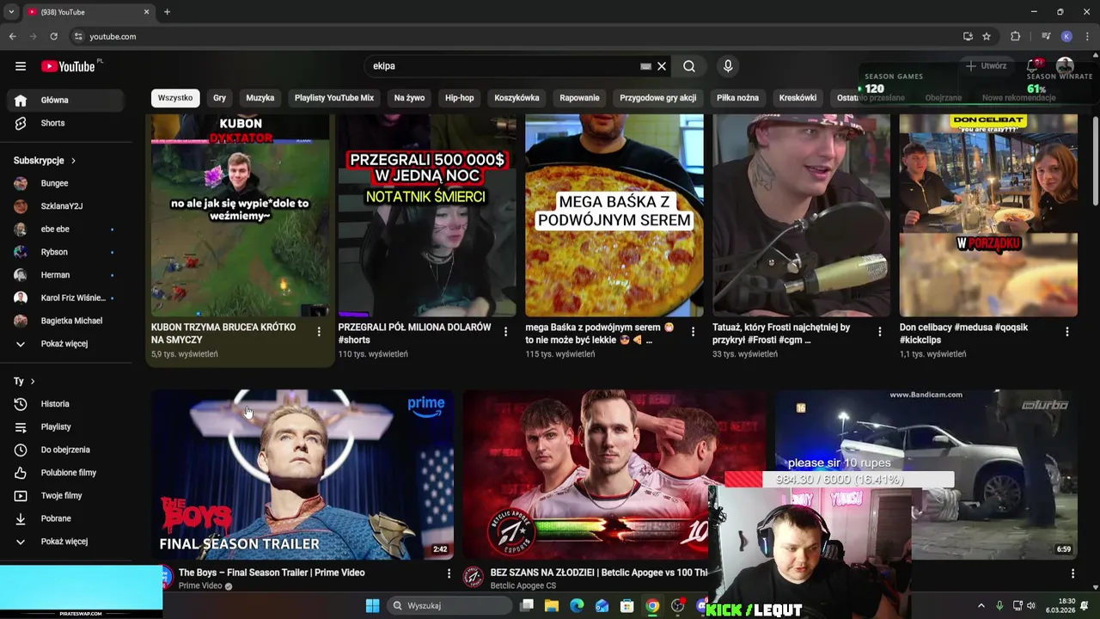Viewport: 1100px width, 619px height.
Task: Select the Na żywo chip
Action: pyautogui.click(x=409, y=98)
